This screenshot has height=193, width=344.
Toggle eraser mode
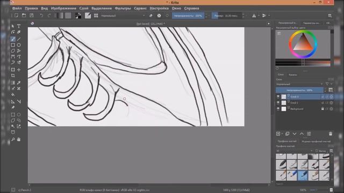point(150,16)
